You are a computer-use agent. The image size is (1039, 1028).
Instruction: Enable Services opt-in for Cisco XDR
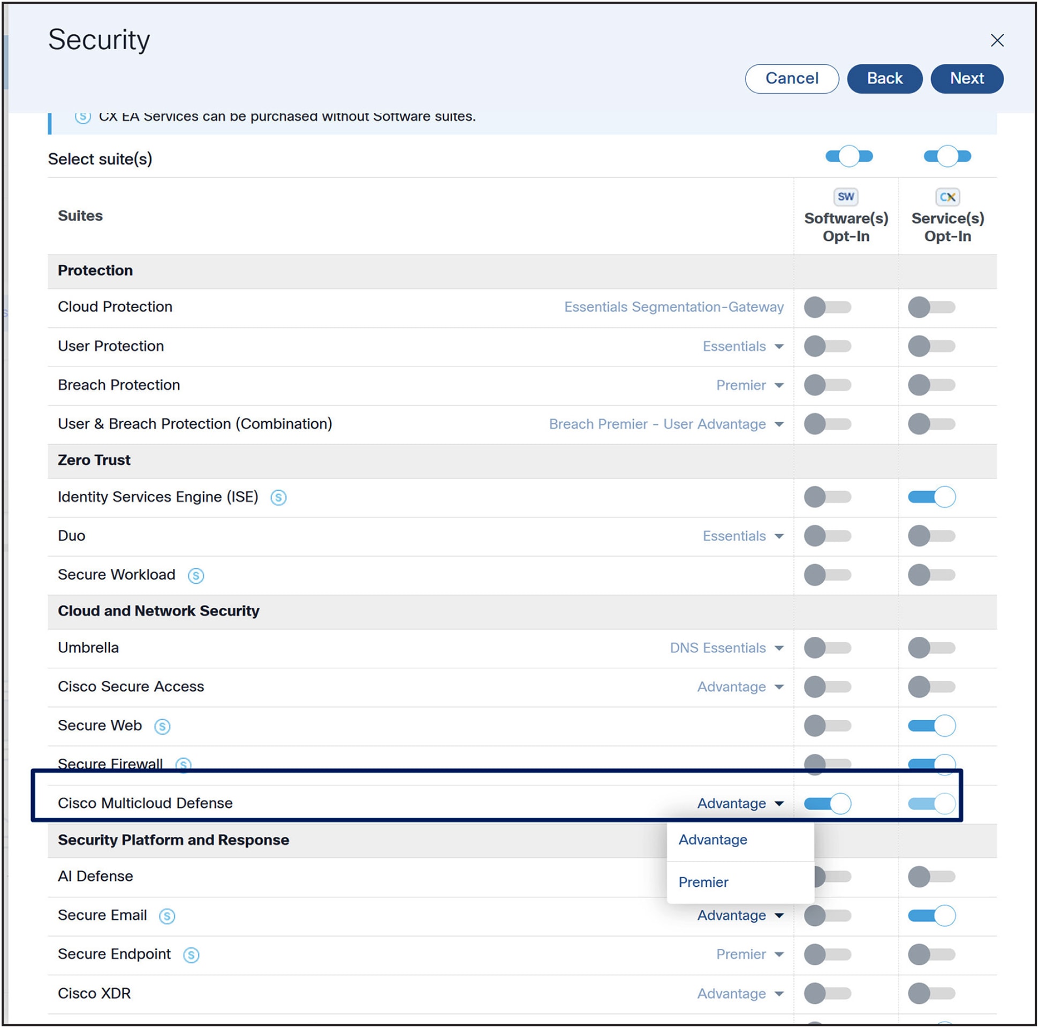(931, 994)
